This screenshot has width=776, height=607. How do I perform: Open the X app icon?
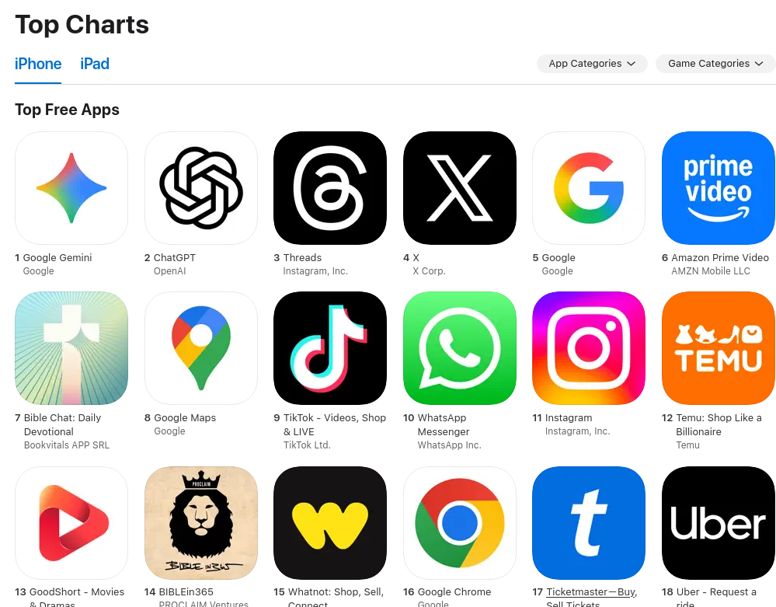coord(460,188)
